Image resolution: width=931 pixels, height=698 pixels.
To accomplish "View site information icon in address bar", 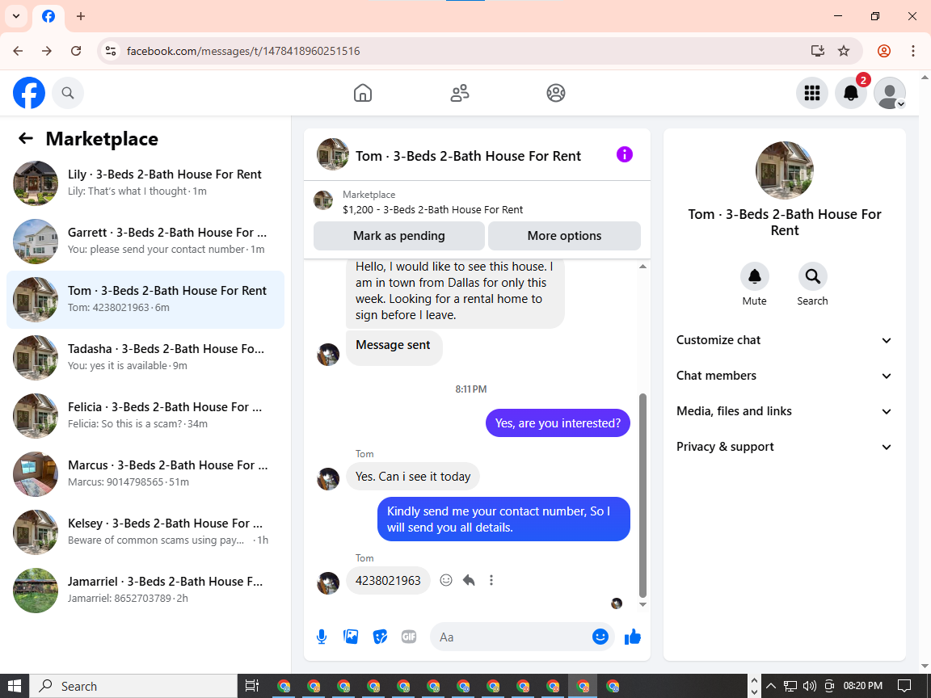I will tap(111, 51).
